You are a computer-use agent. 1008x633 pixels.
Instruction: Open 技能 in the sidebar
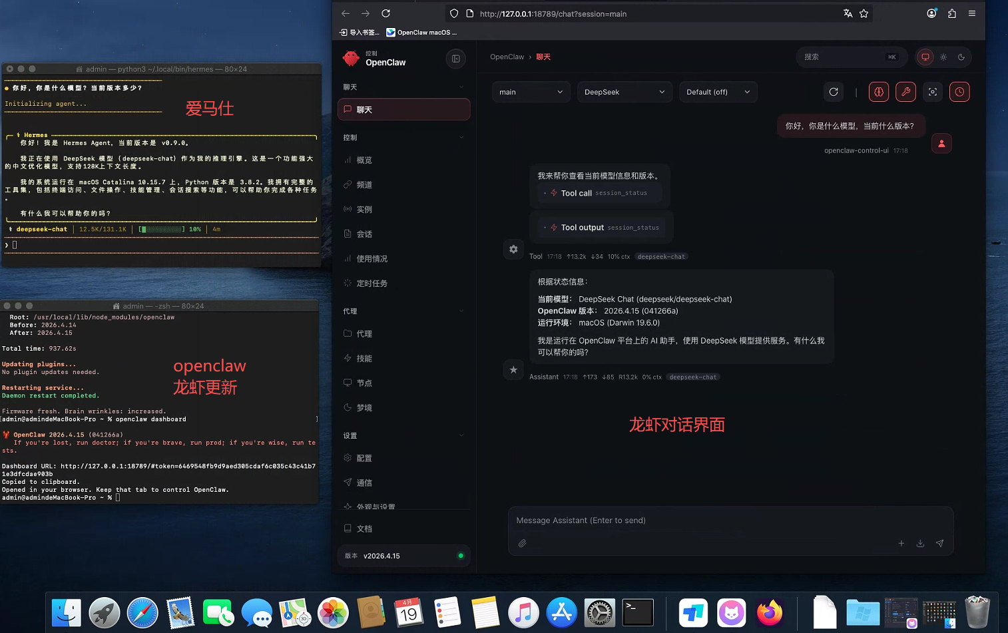pyautogui.click(x=364, y=358)
